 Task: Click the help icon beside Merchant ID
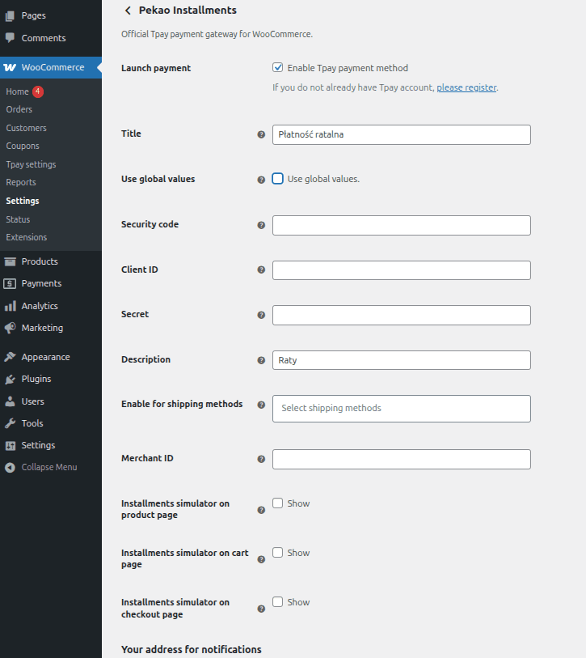pyautogui.click(x=261, y=459)
